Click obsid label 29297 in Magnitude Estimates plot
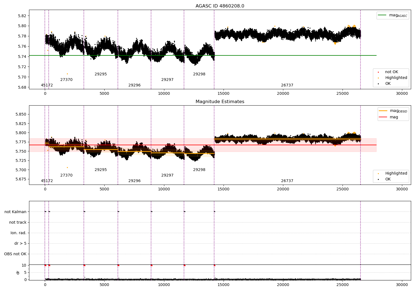The image size is (415, 291). pyautogui.click(x=167, y=175)
